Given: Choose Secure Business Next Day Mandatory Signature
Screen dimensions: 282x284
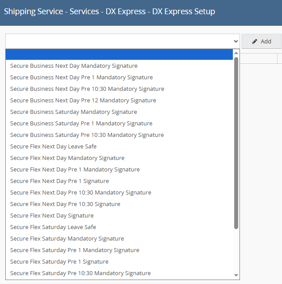Looking at the screenshot, I should pos(74,66).
